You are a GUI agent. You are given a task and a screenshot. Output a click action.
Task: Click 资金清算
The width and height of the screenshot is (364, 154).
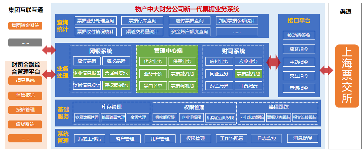click(219, 86)
